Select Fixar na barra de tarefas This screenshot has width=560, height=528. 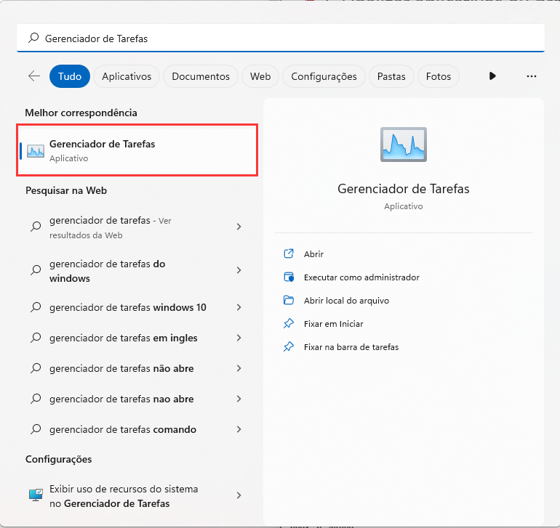point(351,346)
